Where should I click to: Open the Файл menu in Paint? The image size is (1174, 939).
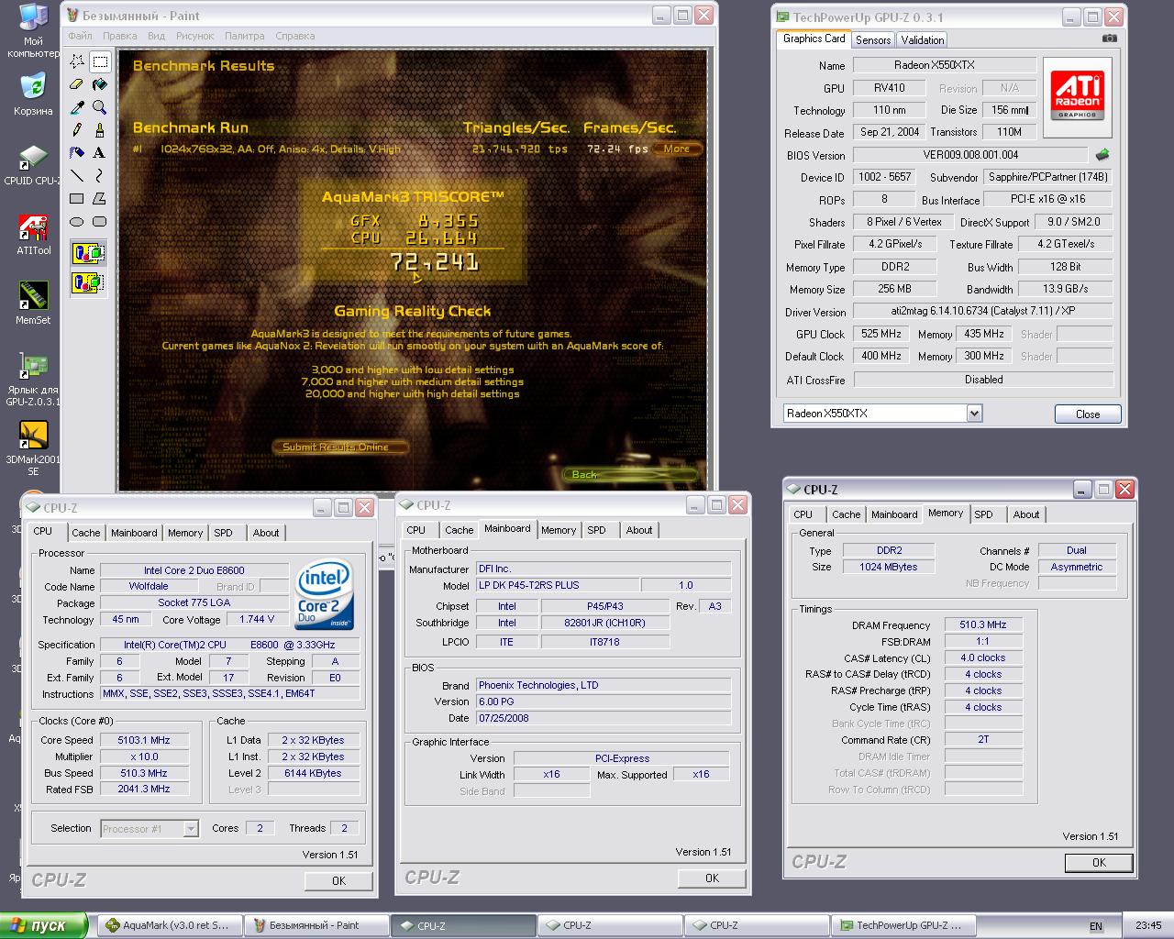[80, 36]
